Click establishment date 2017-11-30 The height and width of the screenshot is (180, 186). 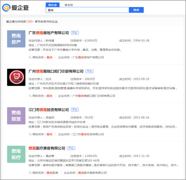tap(141, 156)
